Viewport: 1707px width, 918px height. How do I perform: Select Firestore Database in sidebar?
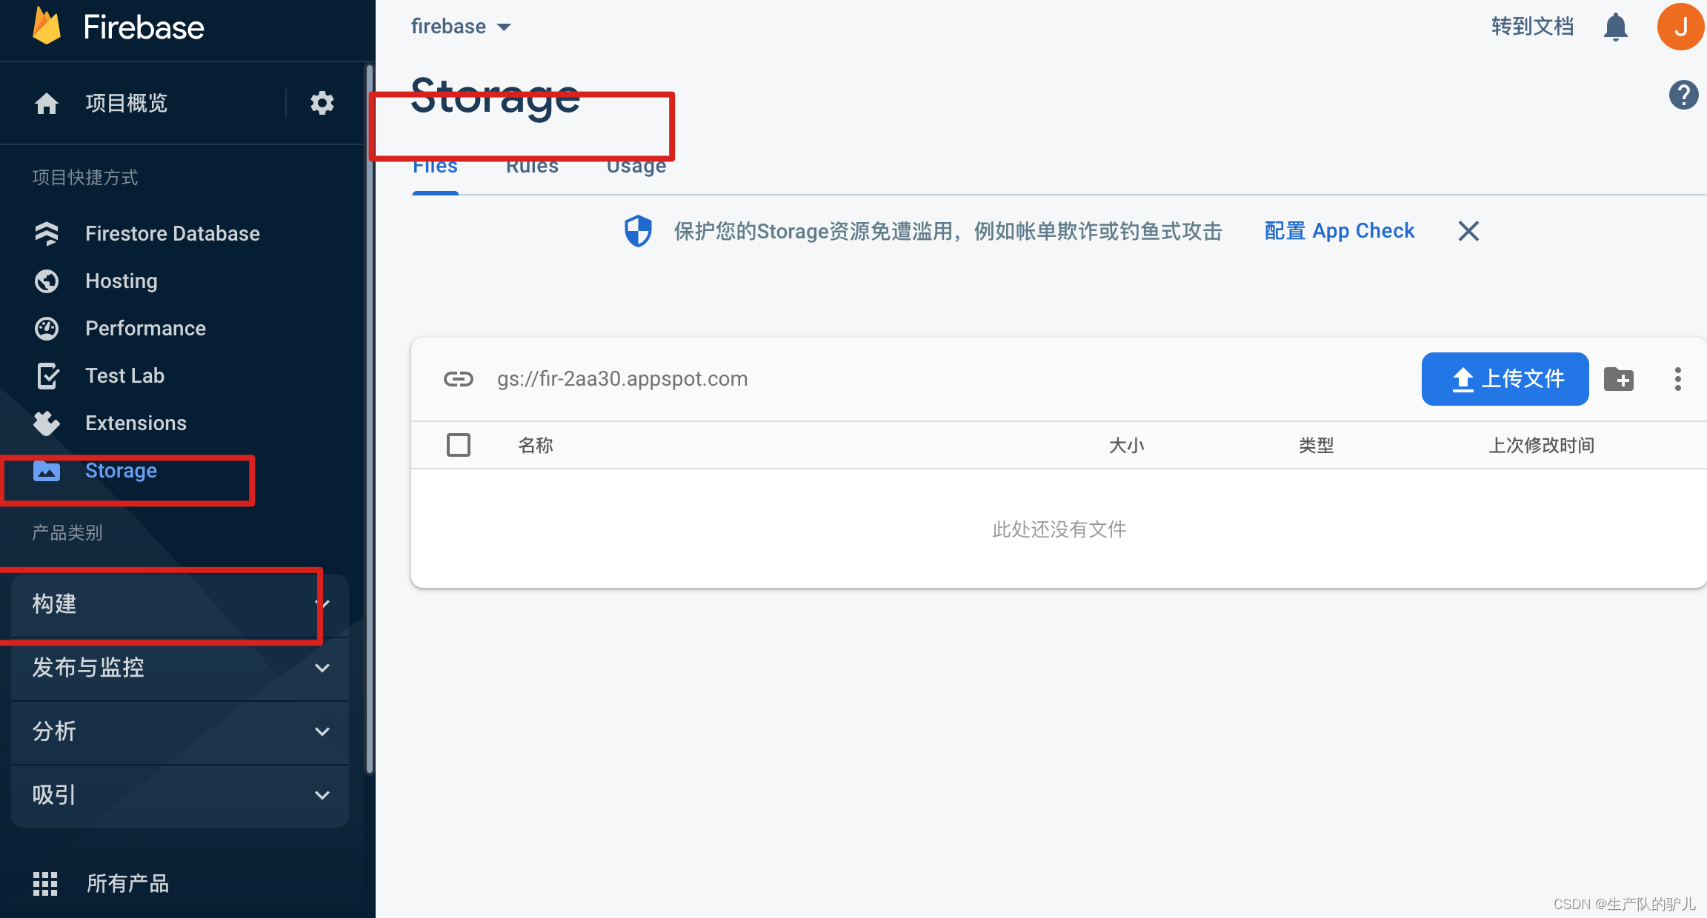click(x=173, y=233)
